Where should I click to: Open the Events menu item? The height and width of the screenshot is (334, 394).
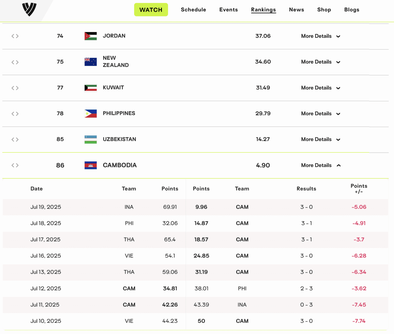click(228, 10)
